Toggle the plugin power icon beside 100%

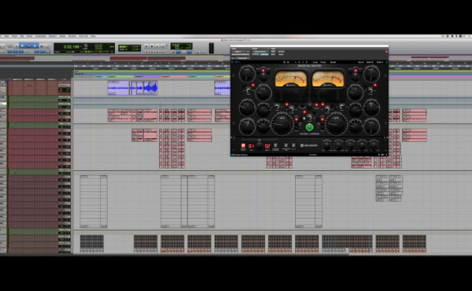[232, 62]
